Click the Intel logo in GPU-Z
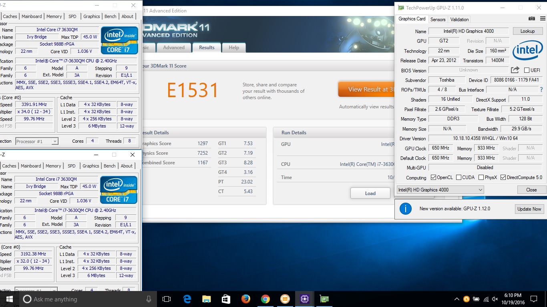The height and width of the screenshot is (307, 547). (x=527, y=51)
